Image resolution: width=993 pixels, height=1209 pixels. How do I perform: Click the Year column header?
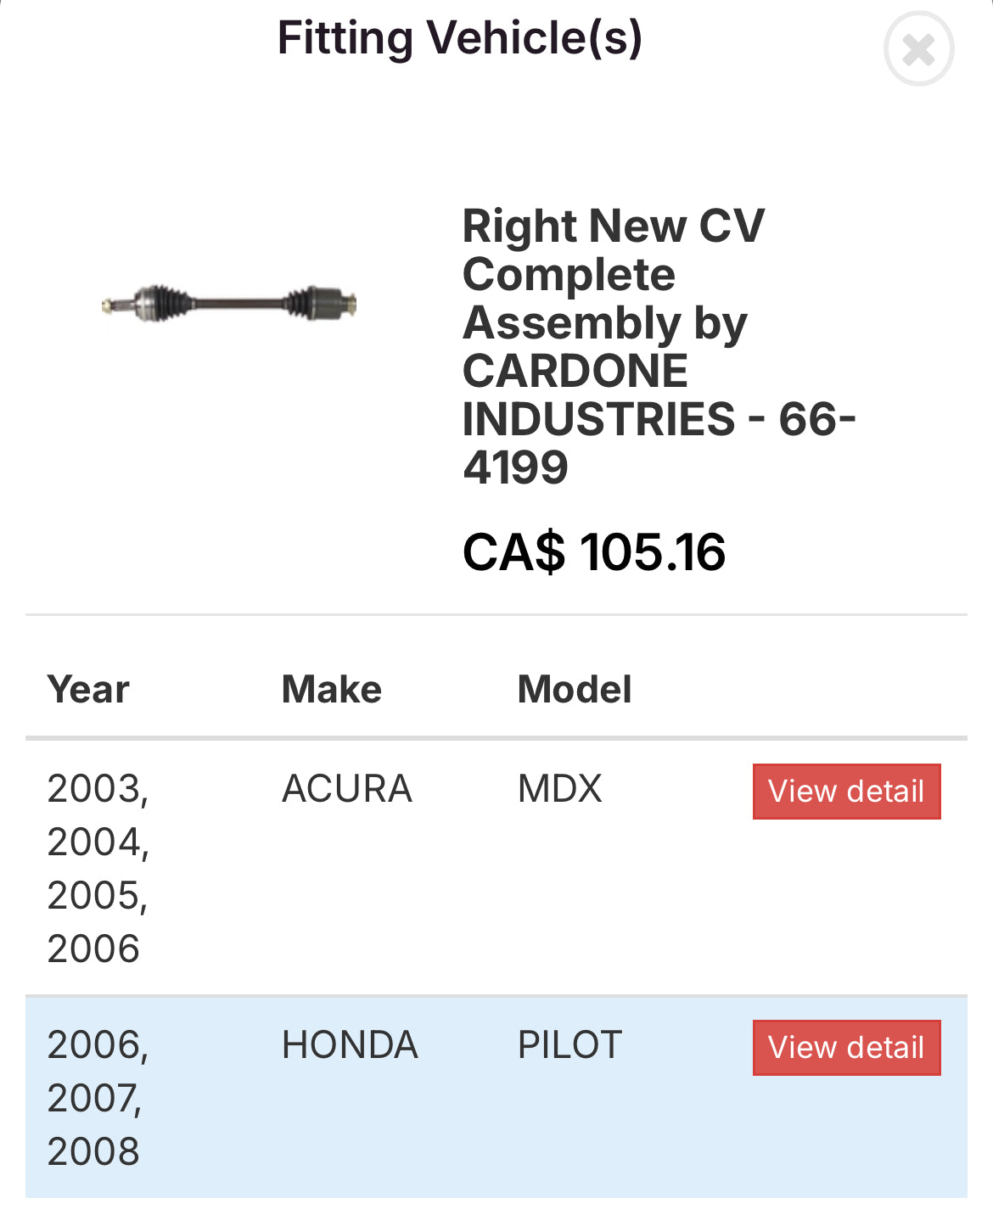(x=88, y=690)
